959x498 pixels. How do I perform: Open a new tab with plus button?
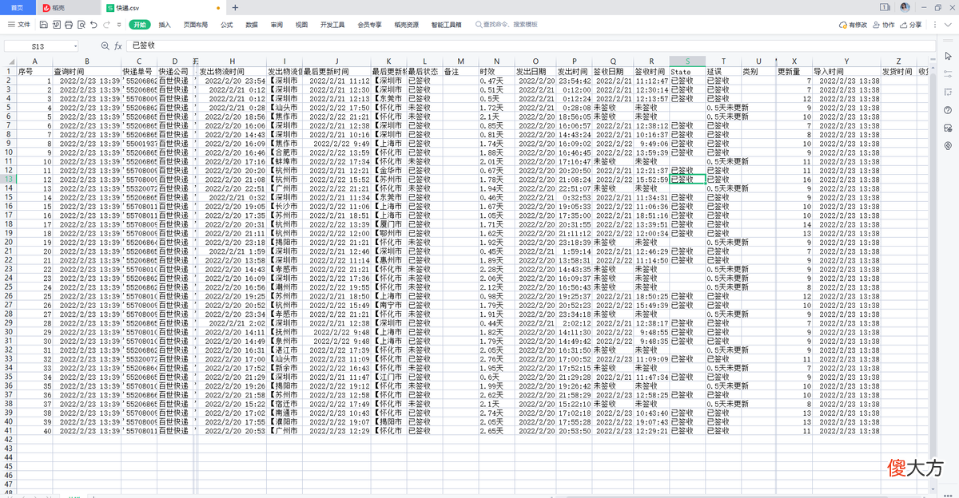[235, 7]
